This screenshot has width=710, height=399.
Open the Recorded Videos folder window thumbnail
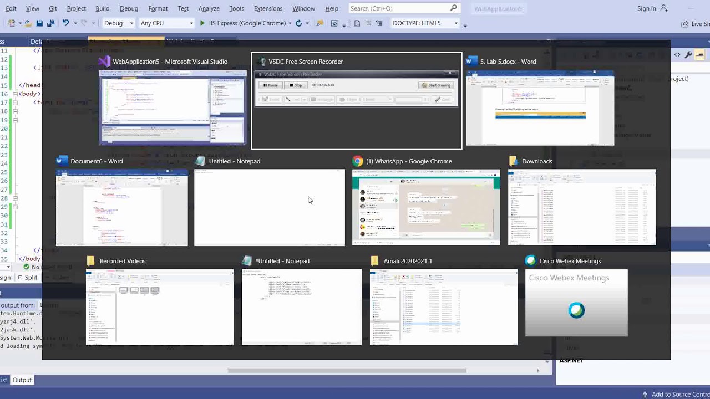pos(160,307)
